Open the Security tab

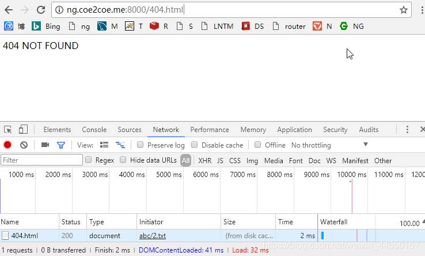click(335, 130)
